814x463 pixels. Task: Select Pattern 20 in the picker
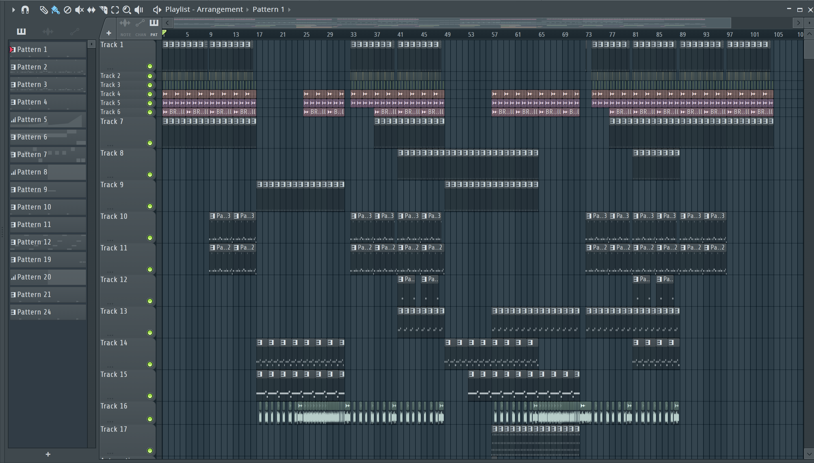[48, 277]
